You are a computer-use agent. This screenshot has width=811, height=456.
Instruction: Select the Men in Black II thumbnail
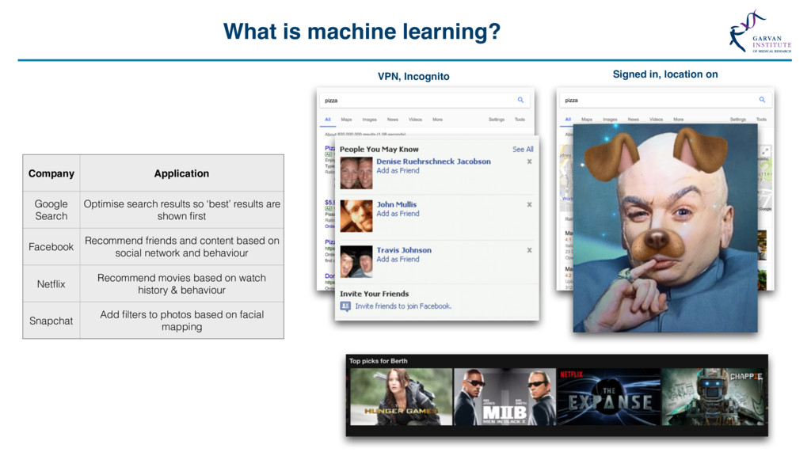click(x=504, y=397)
